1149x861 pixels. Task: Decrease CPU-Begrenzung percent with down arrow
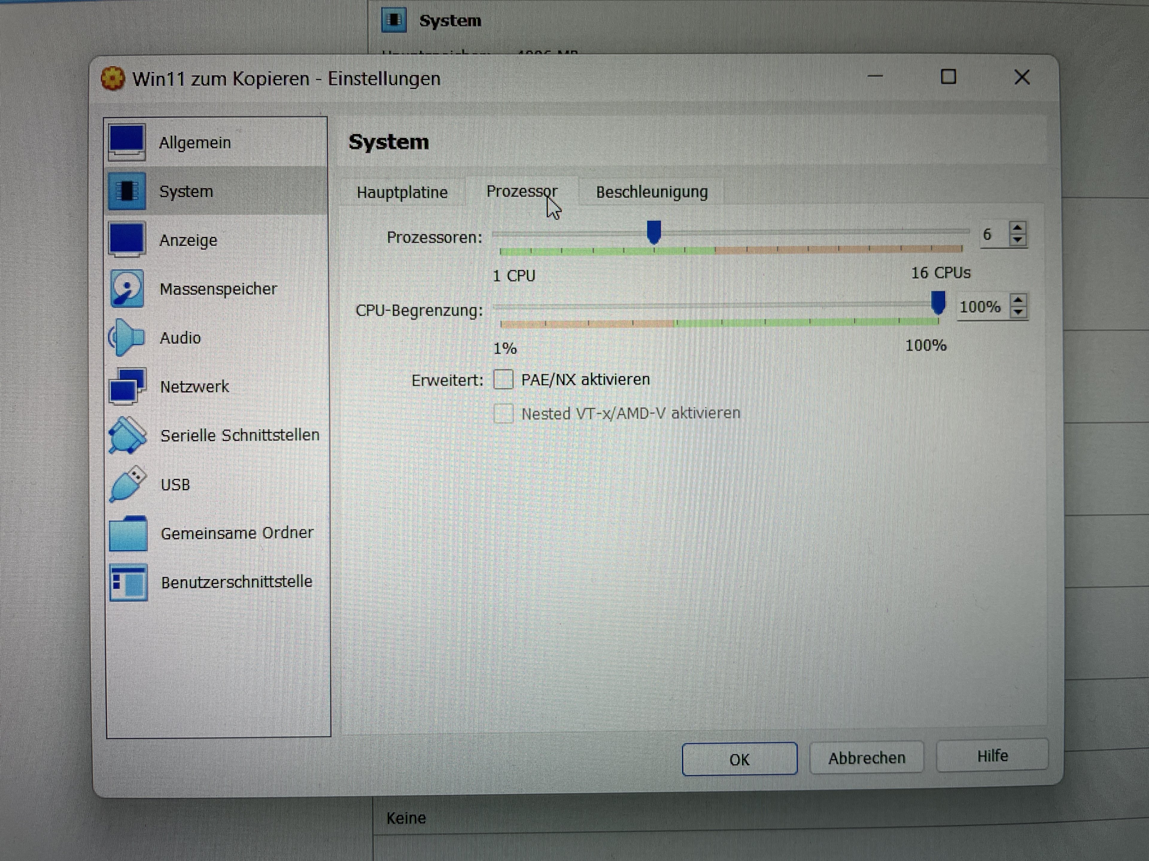(x=1018, y=312)
